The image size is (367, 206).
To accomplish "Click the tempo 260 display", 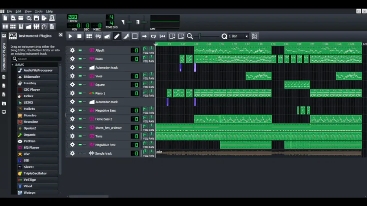I will (73, 17).
